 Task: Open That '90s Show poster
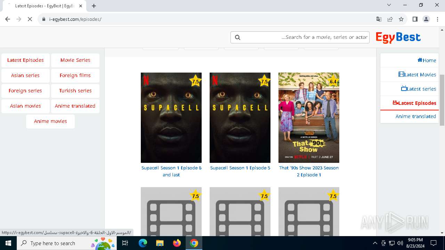point(309,118)
